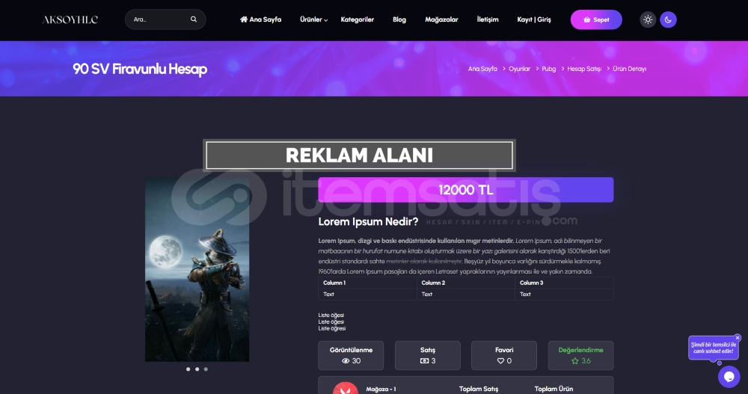Click the Kayıt | Giriş link
Image resolution: width=748 pixels, height=394 pixels.
coord(534,19)
